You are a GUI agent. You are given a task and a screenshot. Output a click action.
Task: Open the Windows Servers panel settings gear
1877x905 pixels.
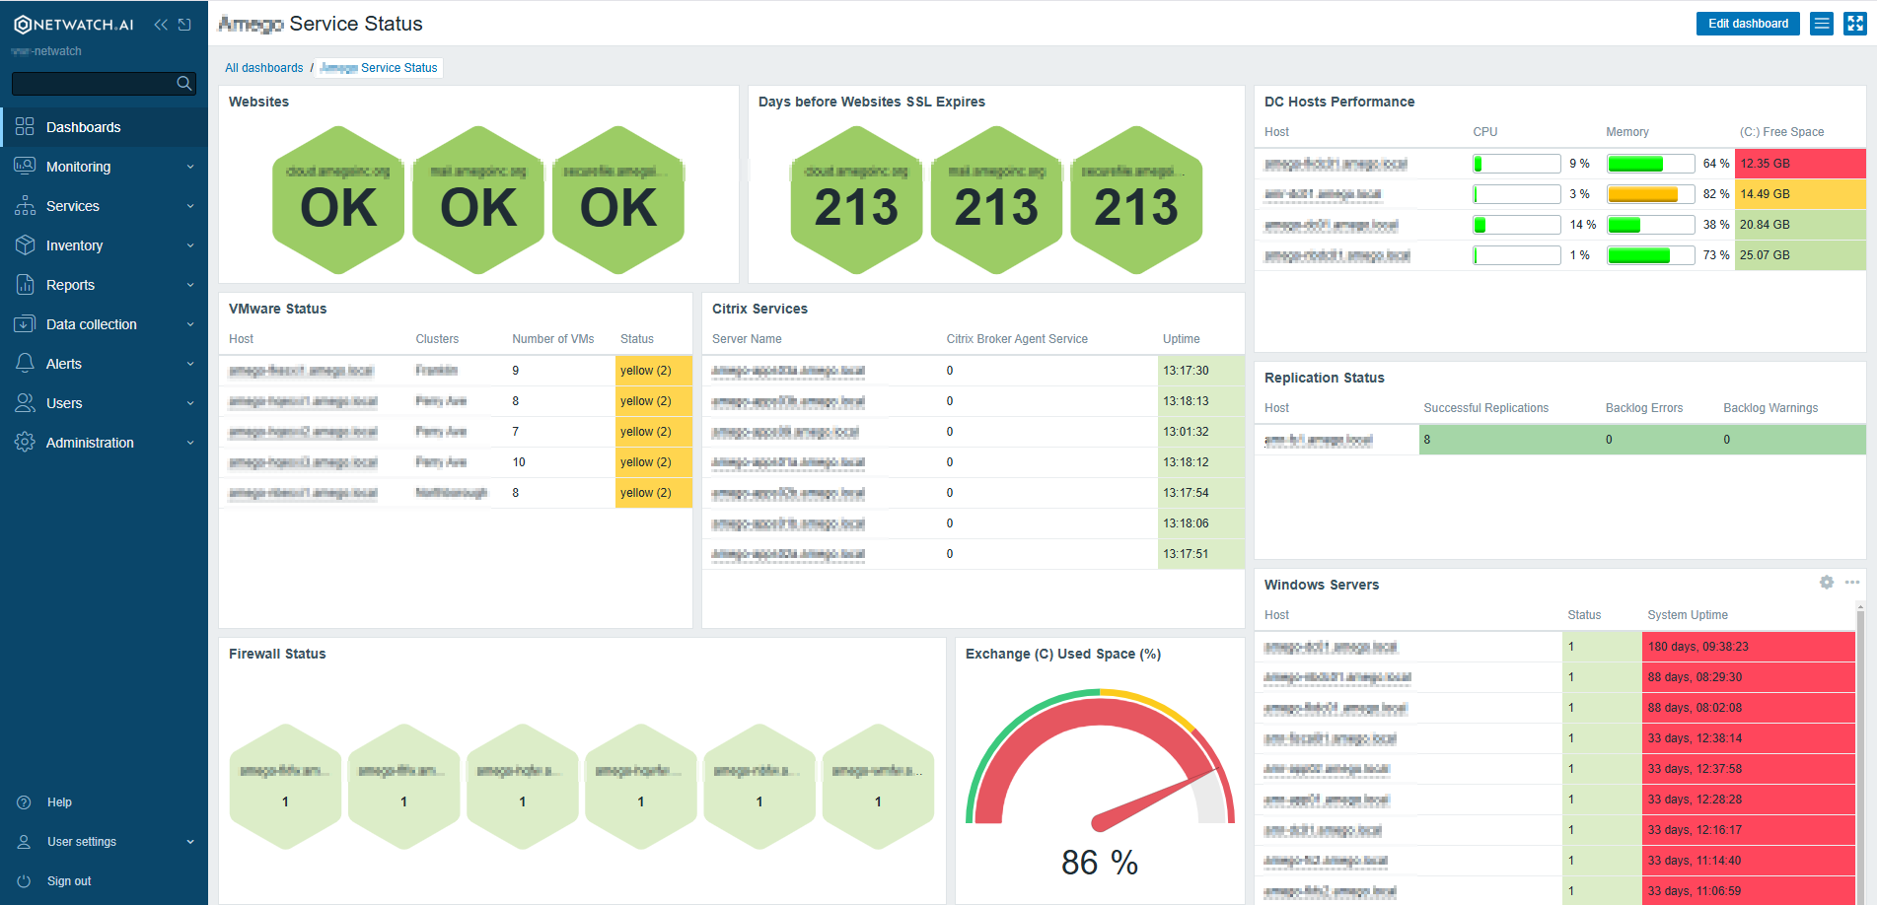(1828, 583)
